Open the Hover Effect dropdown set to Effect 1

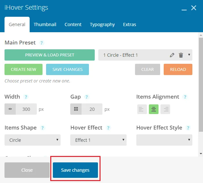click(x=98, y=140)
